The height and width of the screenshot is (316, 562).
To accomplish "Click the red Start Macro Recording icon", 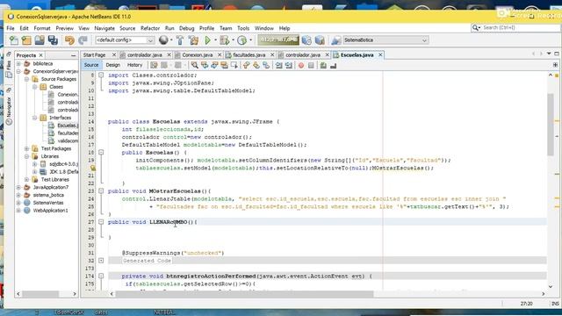I will (301, 65).
